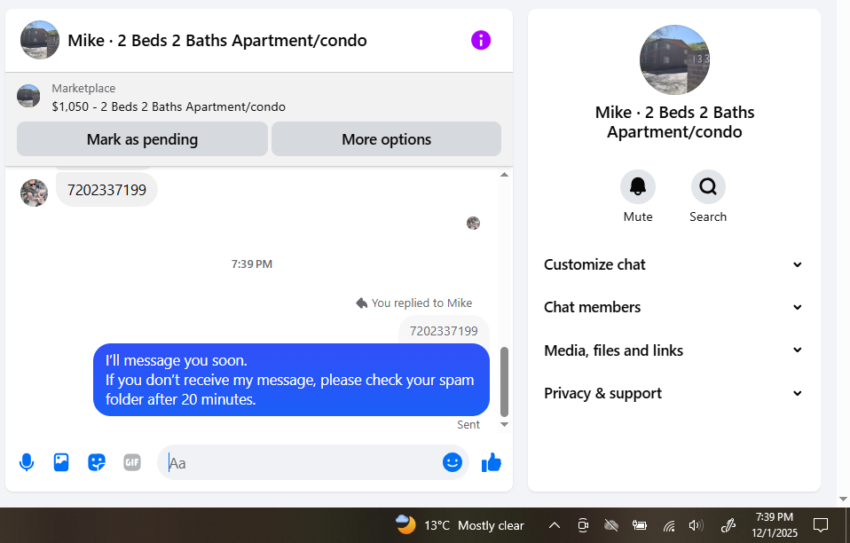Click the quoted 7202337199 reply preview
This screenshot has height=543, width=850.
444,330
